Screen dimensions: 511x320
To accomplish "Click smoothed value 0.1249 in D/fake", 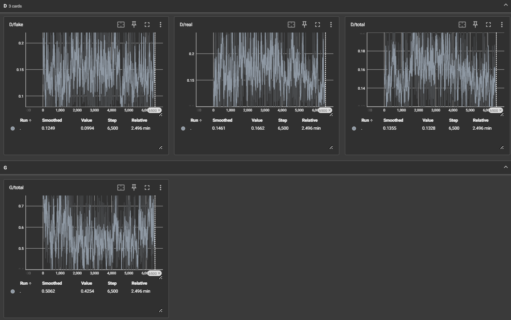I will [x=48, y=128].
